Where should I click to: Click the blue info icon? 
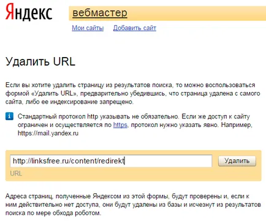pos(9,117)
